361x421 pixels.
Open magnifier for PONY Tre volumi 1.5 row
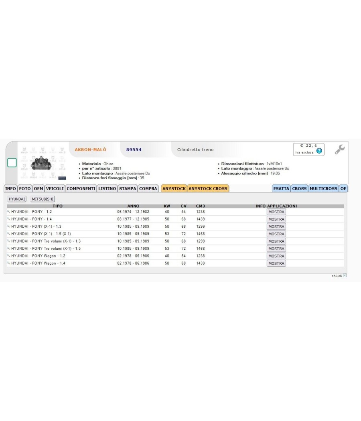click(x=8, y=248)
